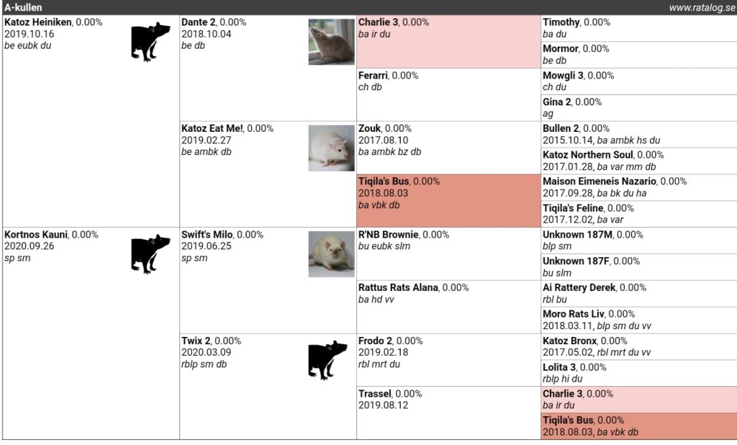Select Frodo 2 in the pedigree

(374, 341)
